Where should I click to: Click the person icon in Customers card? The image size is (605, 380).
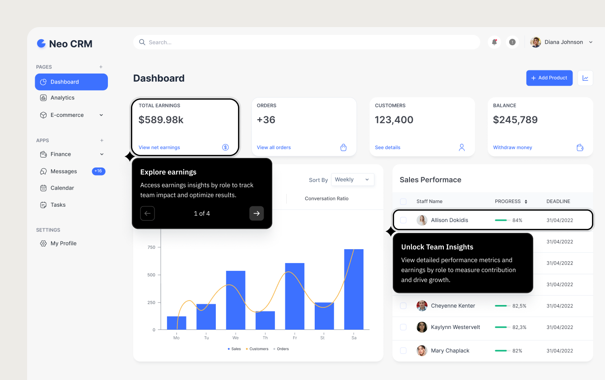(461, 148)
